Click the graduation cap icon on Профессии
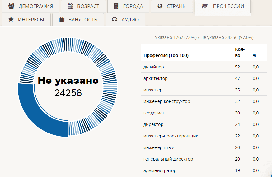 click(205, 6)
